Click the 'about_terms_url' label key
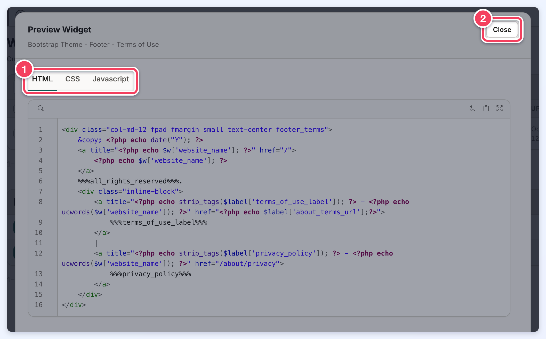Viewport: 546px width, 339px height. pyautogui.click(x=326, y=212)
